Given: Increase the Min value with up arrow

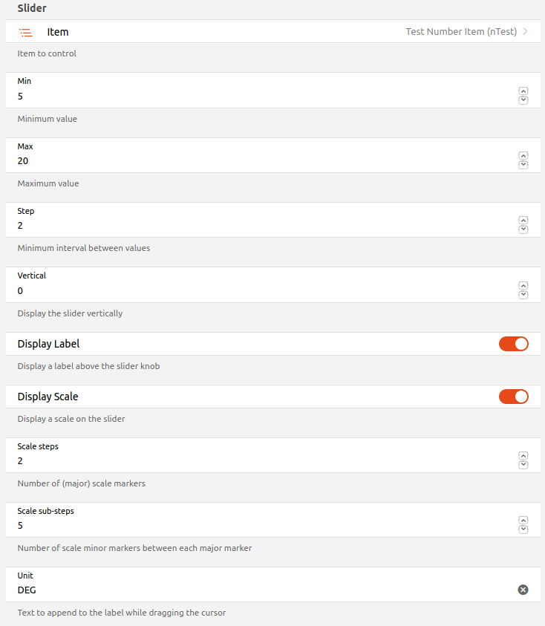Looking at the screenshot, I should (x=523, y=91).
